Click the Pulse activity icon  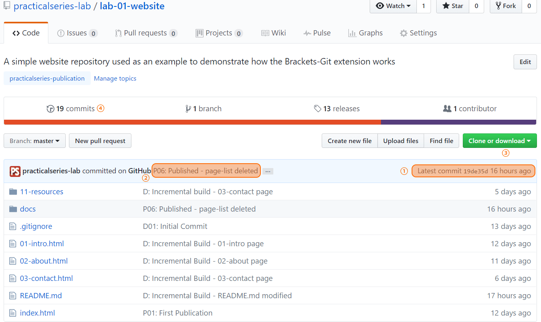tap(307, 33)
